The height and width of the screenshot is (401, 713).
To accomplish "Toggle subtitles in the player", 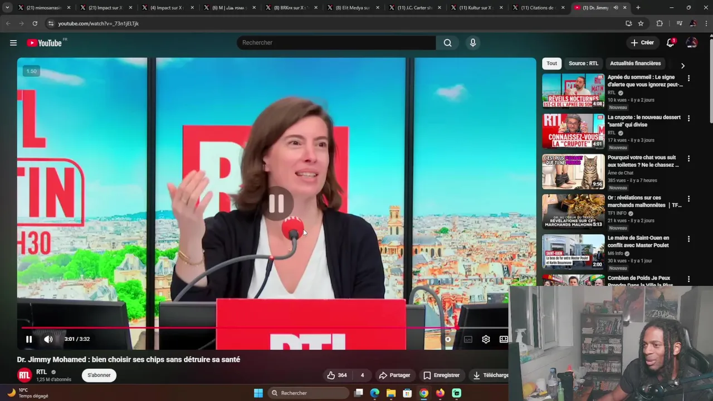I will [x=468, y=339].
